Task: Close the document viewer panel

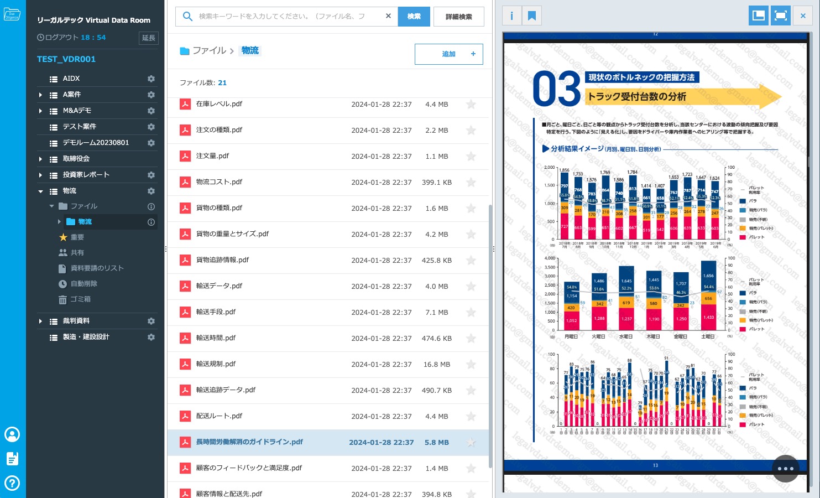Action: click(x=803, y=15)
